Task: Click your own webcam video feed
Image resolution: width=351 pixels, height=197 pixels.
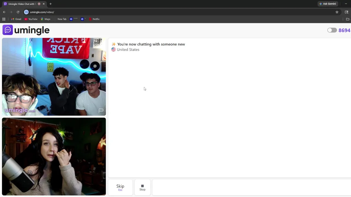Action: click(54, 157)
